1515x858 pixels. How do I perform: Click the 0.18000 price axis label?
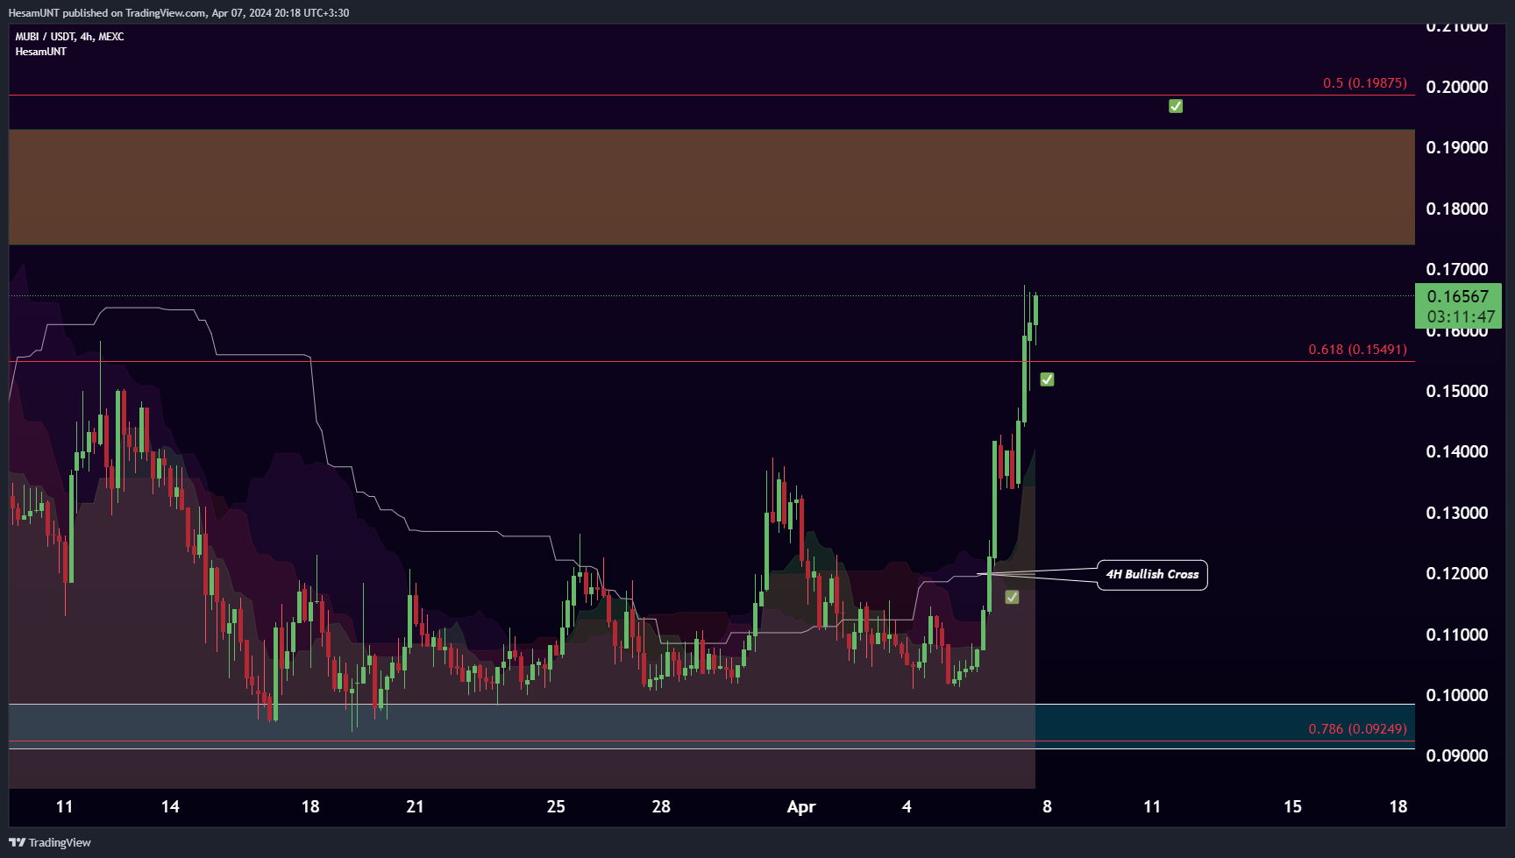pos(1457,209)
